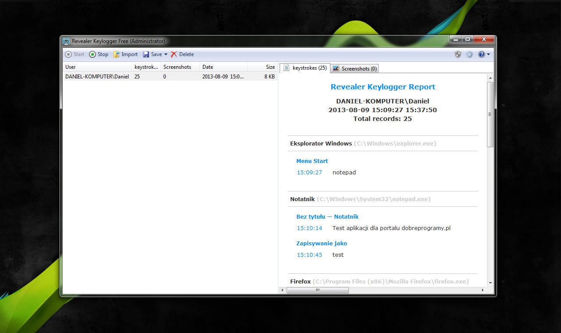
Task: Open settings via the gear icon
Action: pyautogui.click(x=469, y=54)
